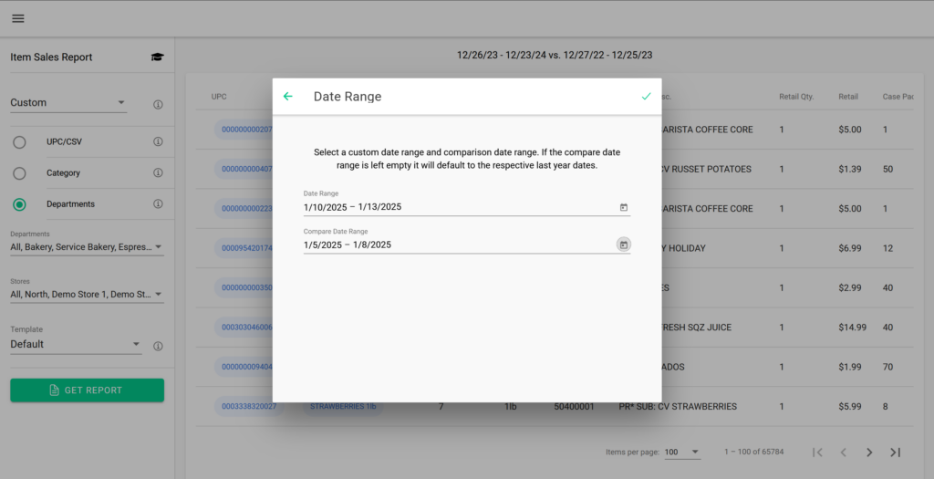Open the hamburger navigation menu
Image resolution: width=934 pixels, height=479 pixels.
[18, 18]
